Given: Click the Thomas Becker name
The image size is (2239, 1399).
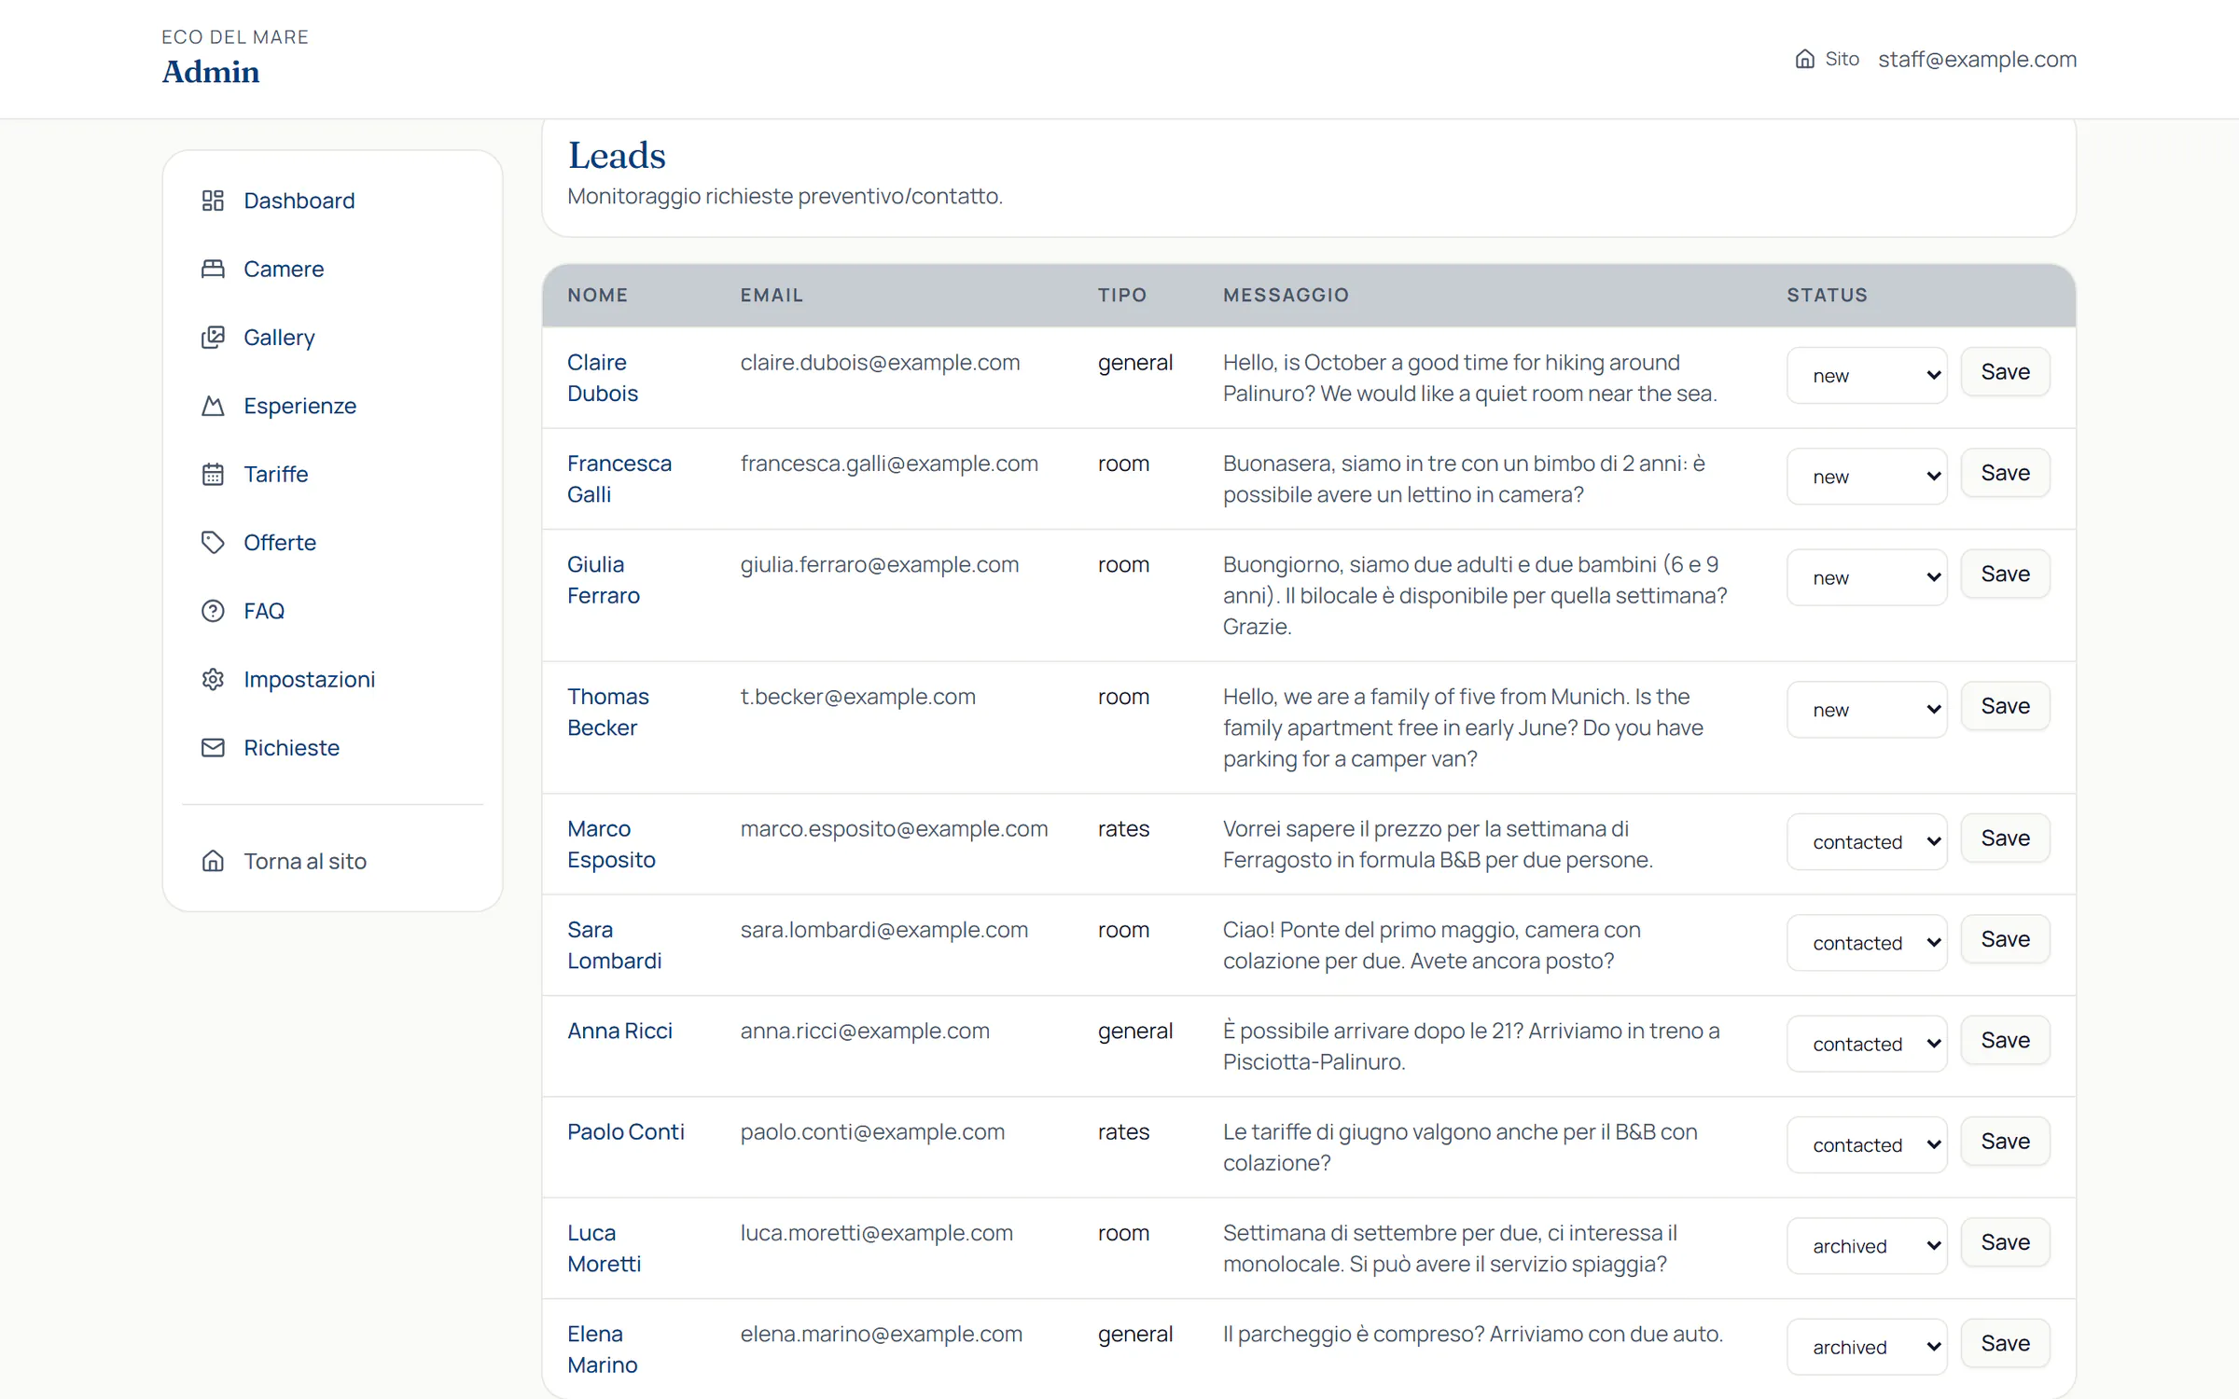Looking at the screenshot, I should click(x=608, y=712).
